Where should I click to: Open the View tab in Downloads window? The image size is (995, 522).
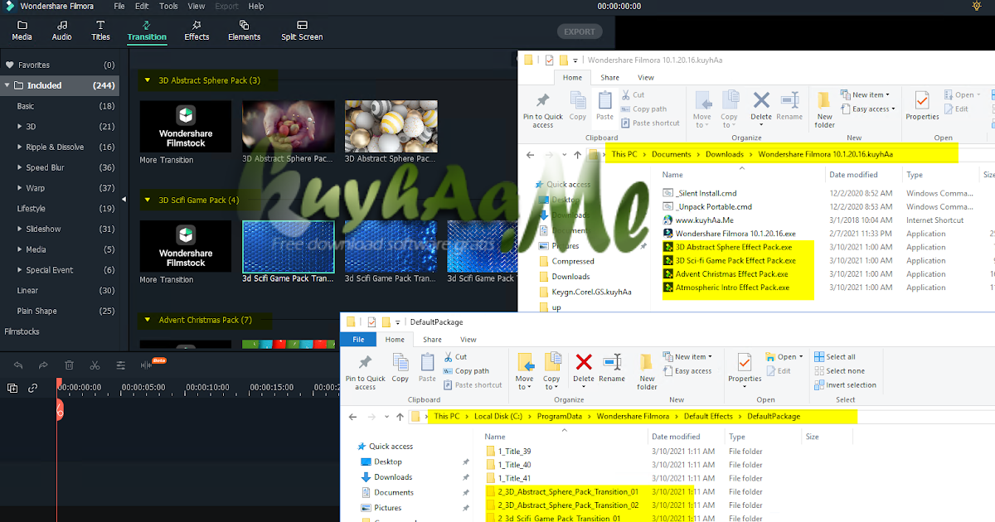pos(646,78)
